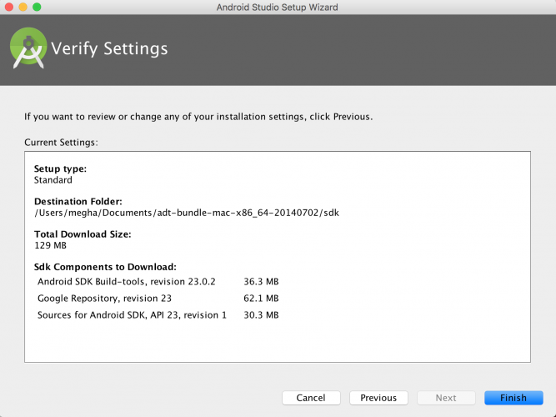Minimize window using the yellow button
Viewport: 556px width, 417px height.
coord(23,7)
